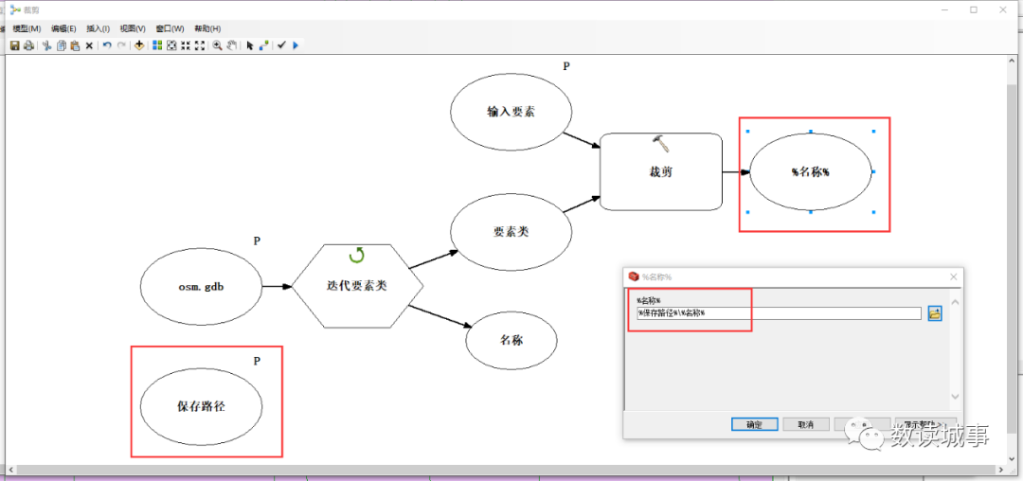Open the 插入(I) menu

tap(99, 28)
